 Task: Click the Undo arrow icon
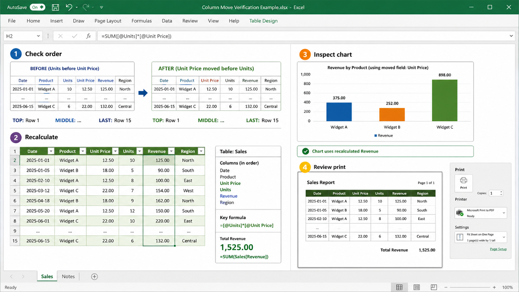(x=69, y=7)
